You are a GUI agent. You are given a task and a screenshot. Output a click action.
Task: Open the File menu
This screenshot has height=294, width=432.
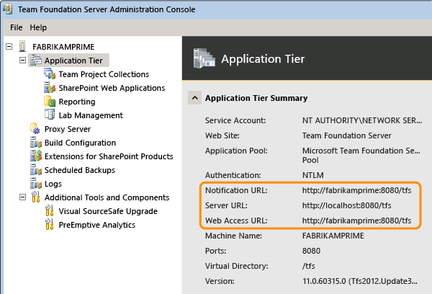click(17, 27)
